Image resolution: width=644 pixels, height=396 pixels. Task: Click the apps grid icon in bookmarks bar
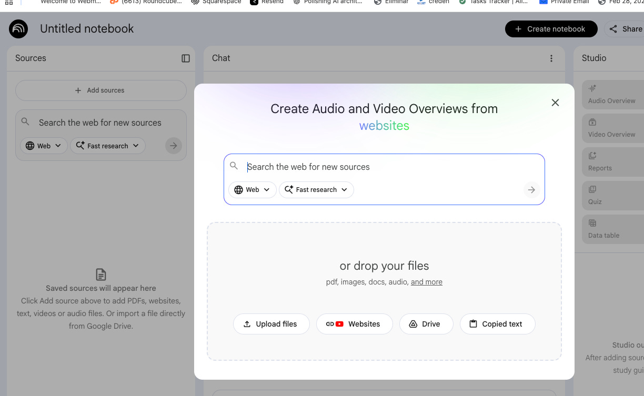[9, 2]
